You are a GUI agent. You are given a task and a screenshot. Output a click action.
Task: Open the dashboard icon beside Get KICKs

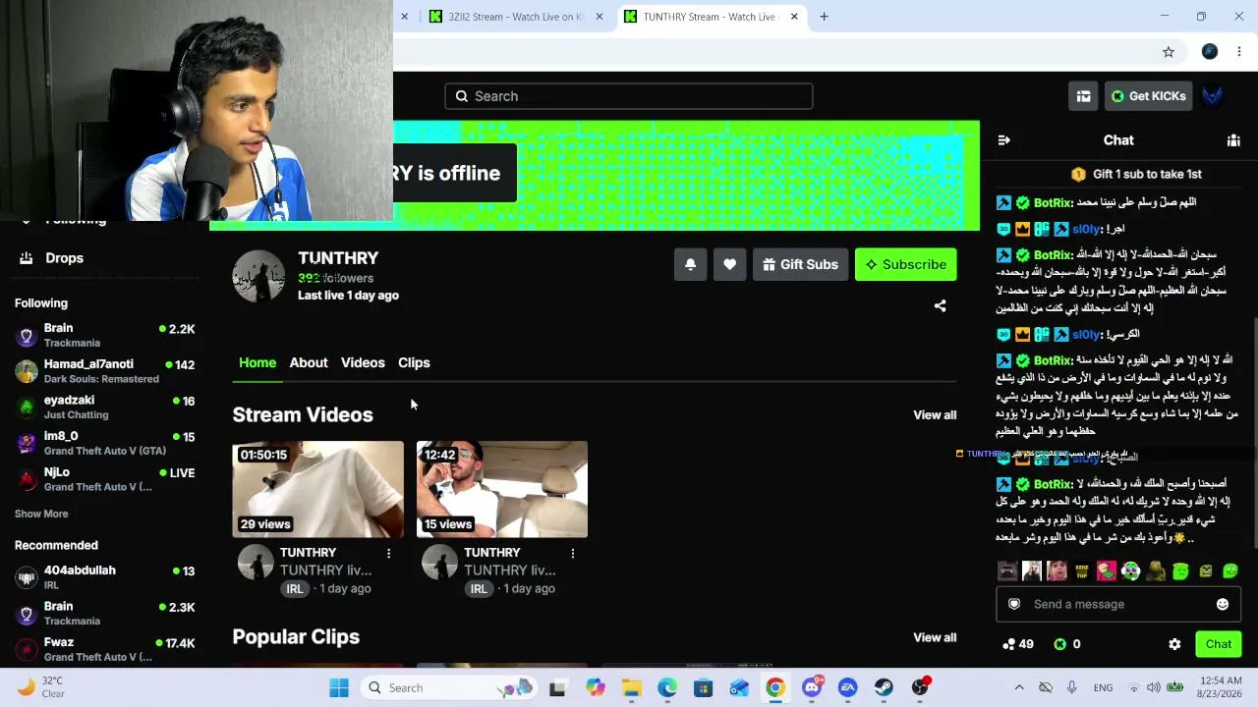(x=1083, y=96)
